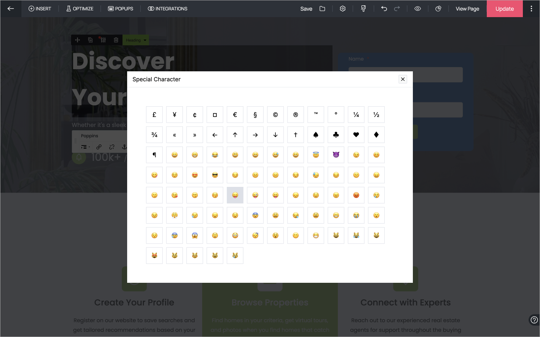
Task: Go back with the left arrow
Action: pyautogui.click(x=11, y=9)
